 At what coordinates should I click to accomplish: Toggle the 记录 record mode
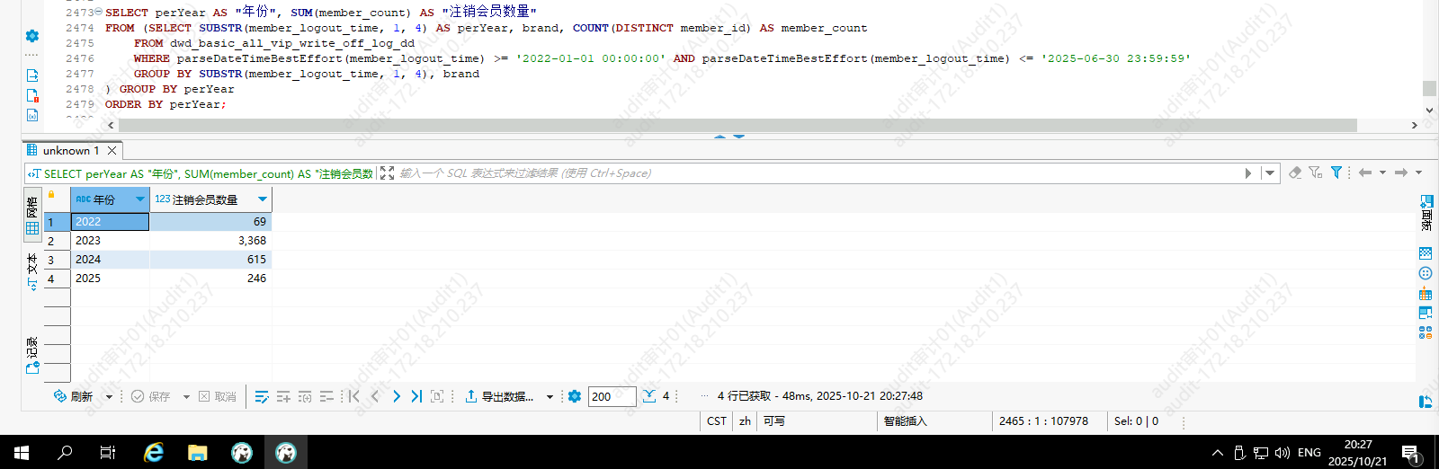coord(32,355)
